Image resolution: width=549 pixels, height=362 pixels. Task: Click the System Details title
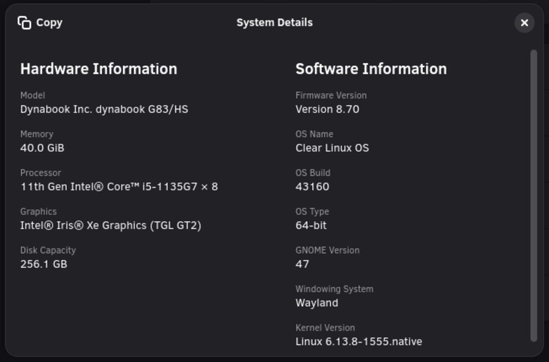point(274,23)
